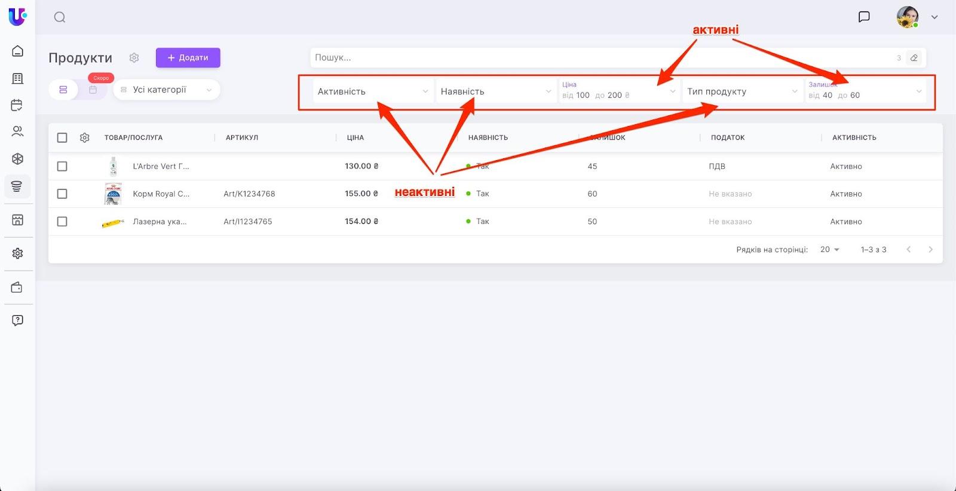Expand the Активність filter dropdown
This screenshot has width=956, height=491.
click(372, 91)
